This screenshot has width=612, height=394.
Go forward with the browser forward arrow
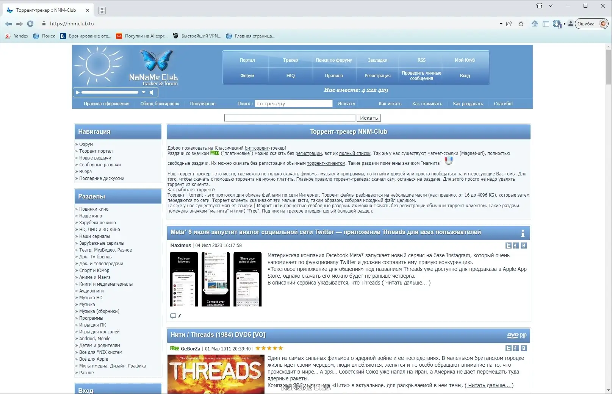click(19, 24)
